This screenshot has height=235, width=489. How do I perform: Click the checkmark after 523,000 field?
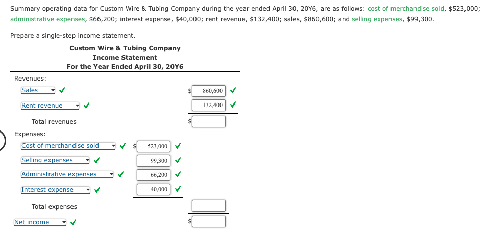click(x=178, y=146)
